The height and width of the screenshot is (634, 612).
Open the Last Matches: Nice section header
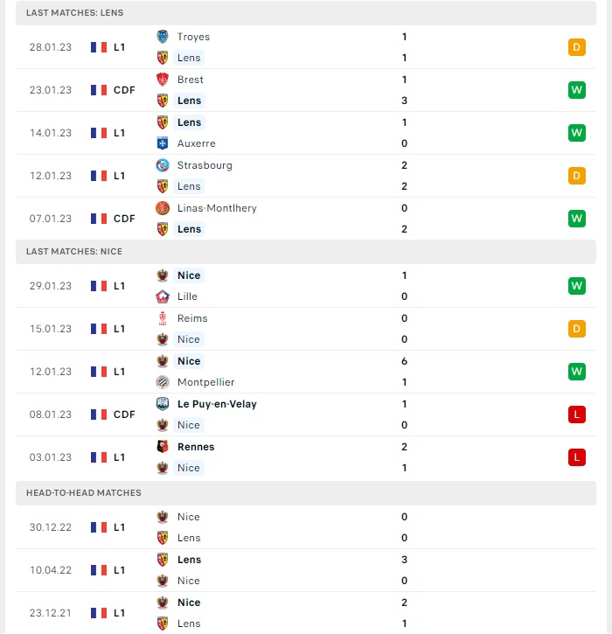(306, 252)
